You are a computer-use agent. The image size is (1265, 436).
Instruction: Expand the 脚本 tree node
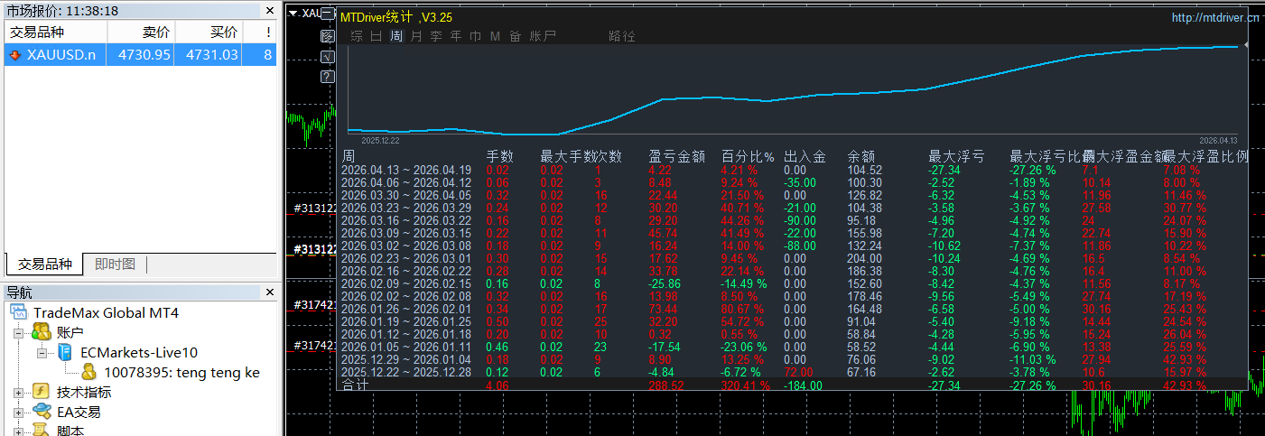pos(20,431)
